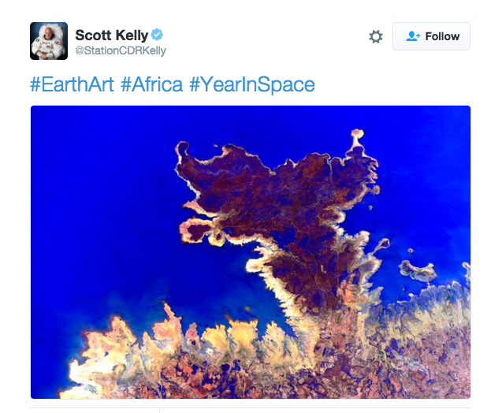
Task: Click the bright yellow coastline at photo's bottom-left
Action: [x=96, y=362]
